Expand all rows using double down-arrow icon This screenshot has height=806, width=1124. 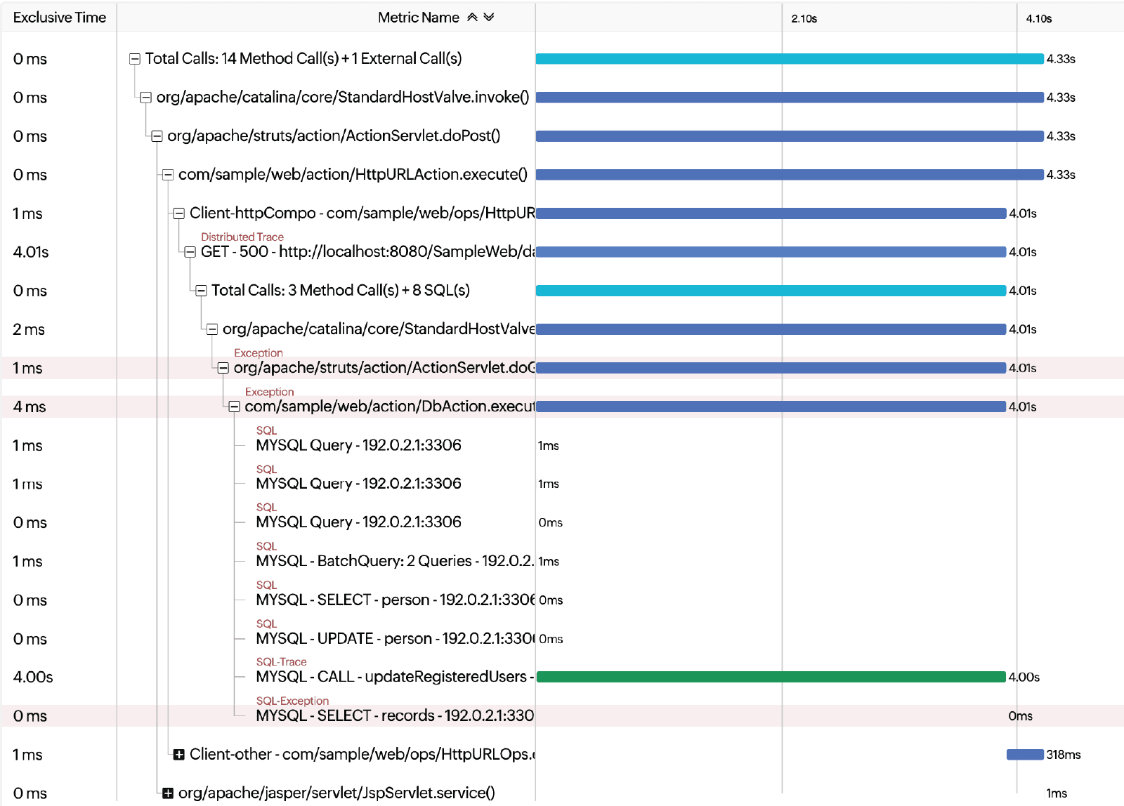pyautogui.click(x=489, y=18)
